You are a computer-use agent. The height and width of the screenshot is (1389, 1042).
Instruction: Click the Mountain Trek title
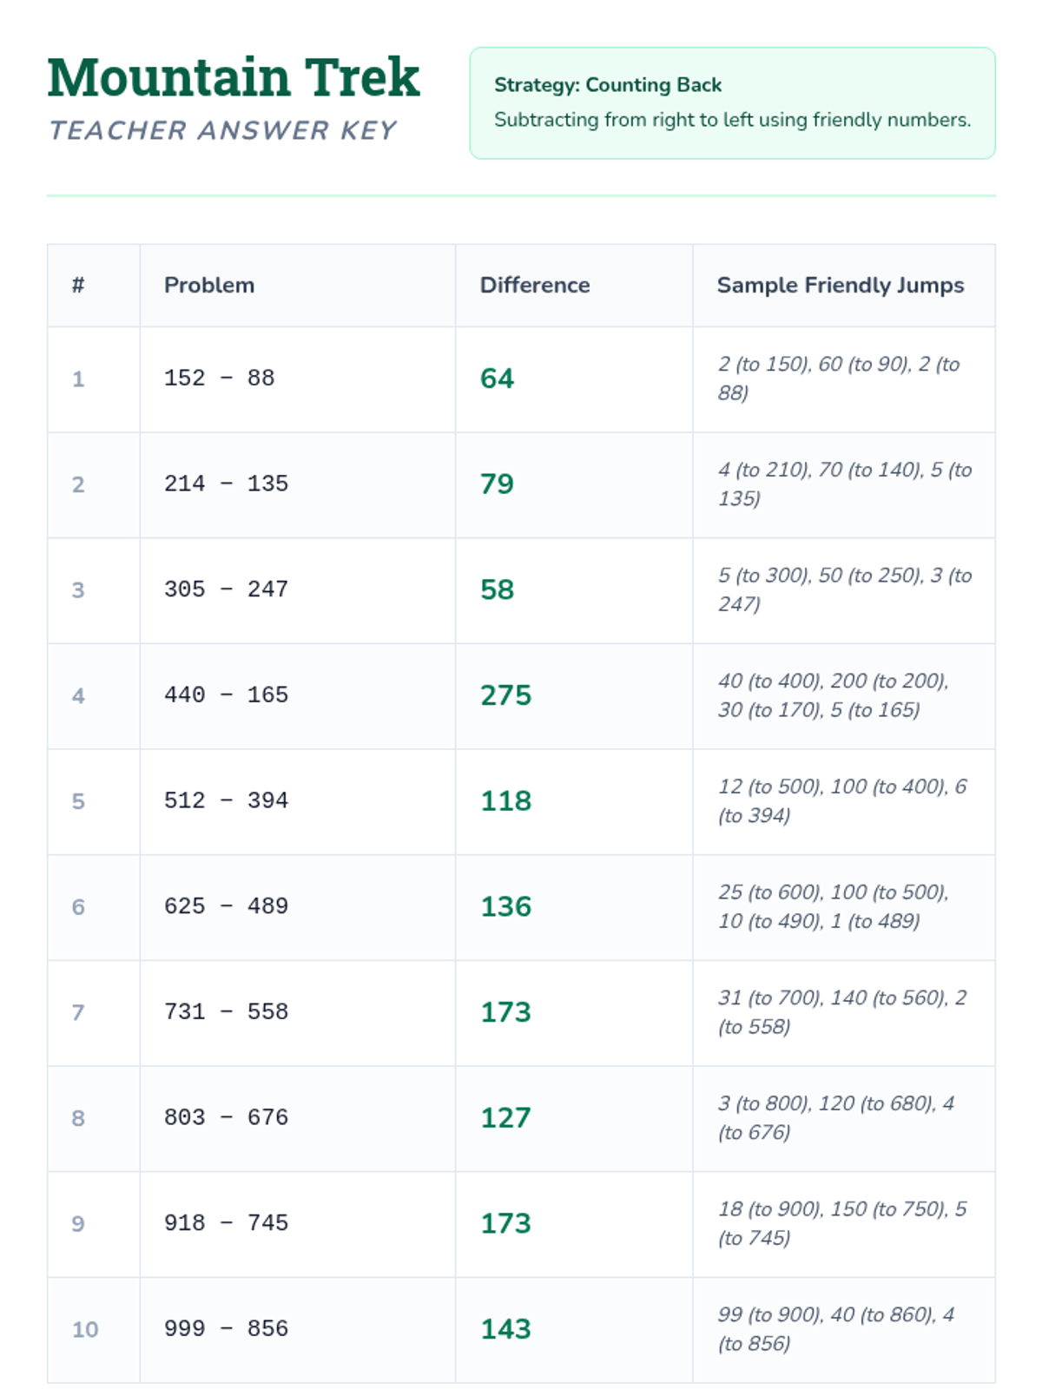click(x=234, y=78)
